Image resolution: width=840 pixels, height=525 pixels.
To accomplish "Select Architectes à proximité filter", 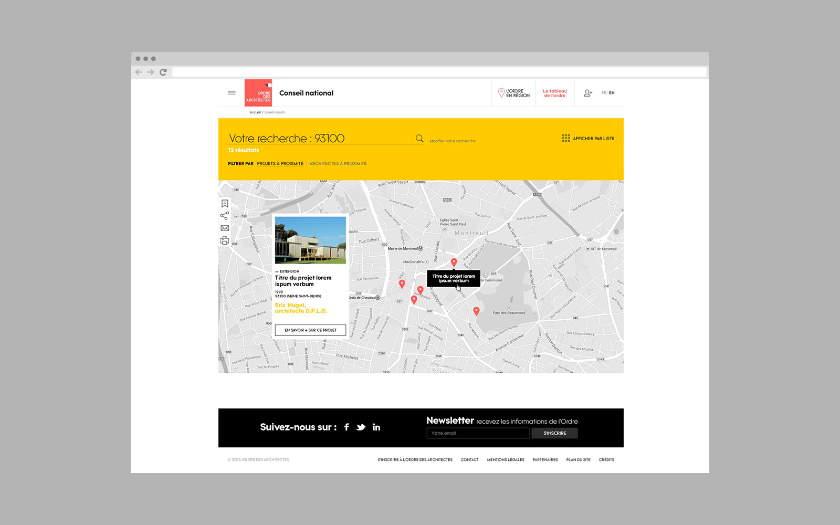I will pos(338,164).
